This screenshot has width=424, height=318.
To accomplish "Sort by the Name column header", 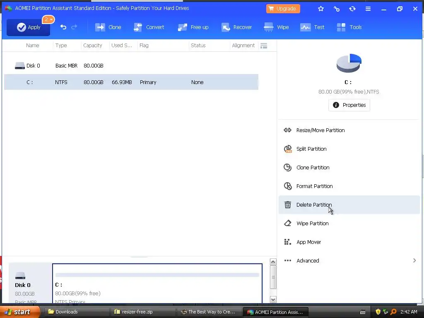I will click(32, 46).
